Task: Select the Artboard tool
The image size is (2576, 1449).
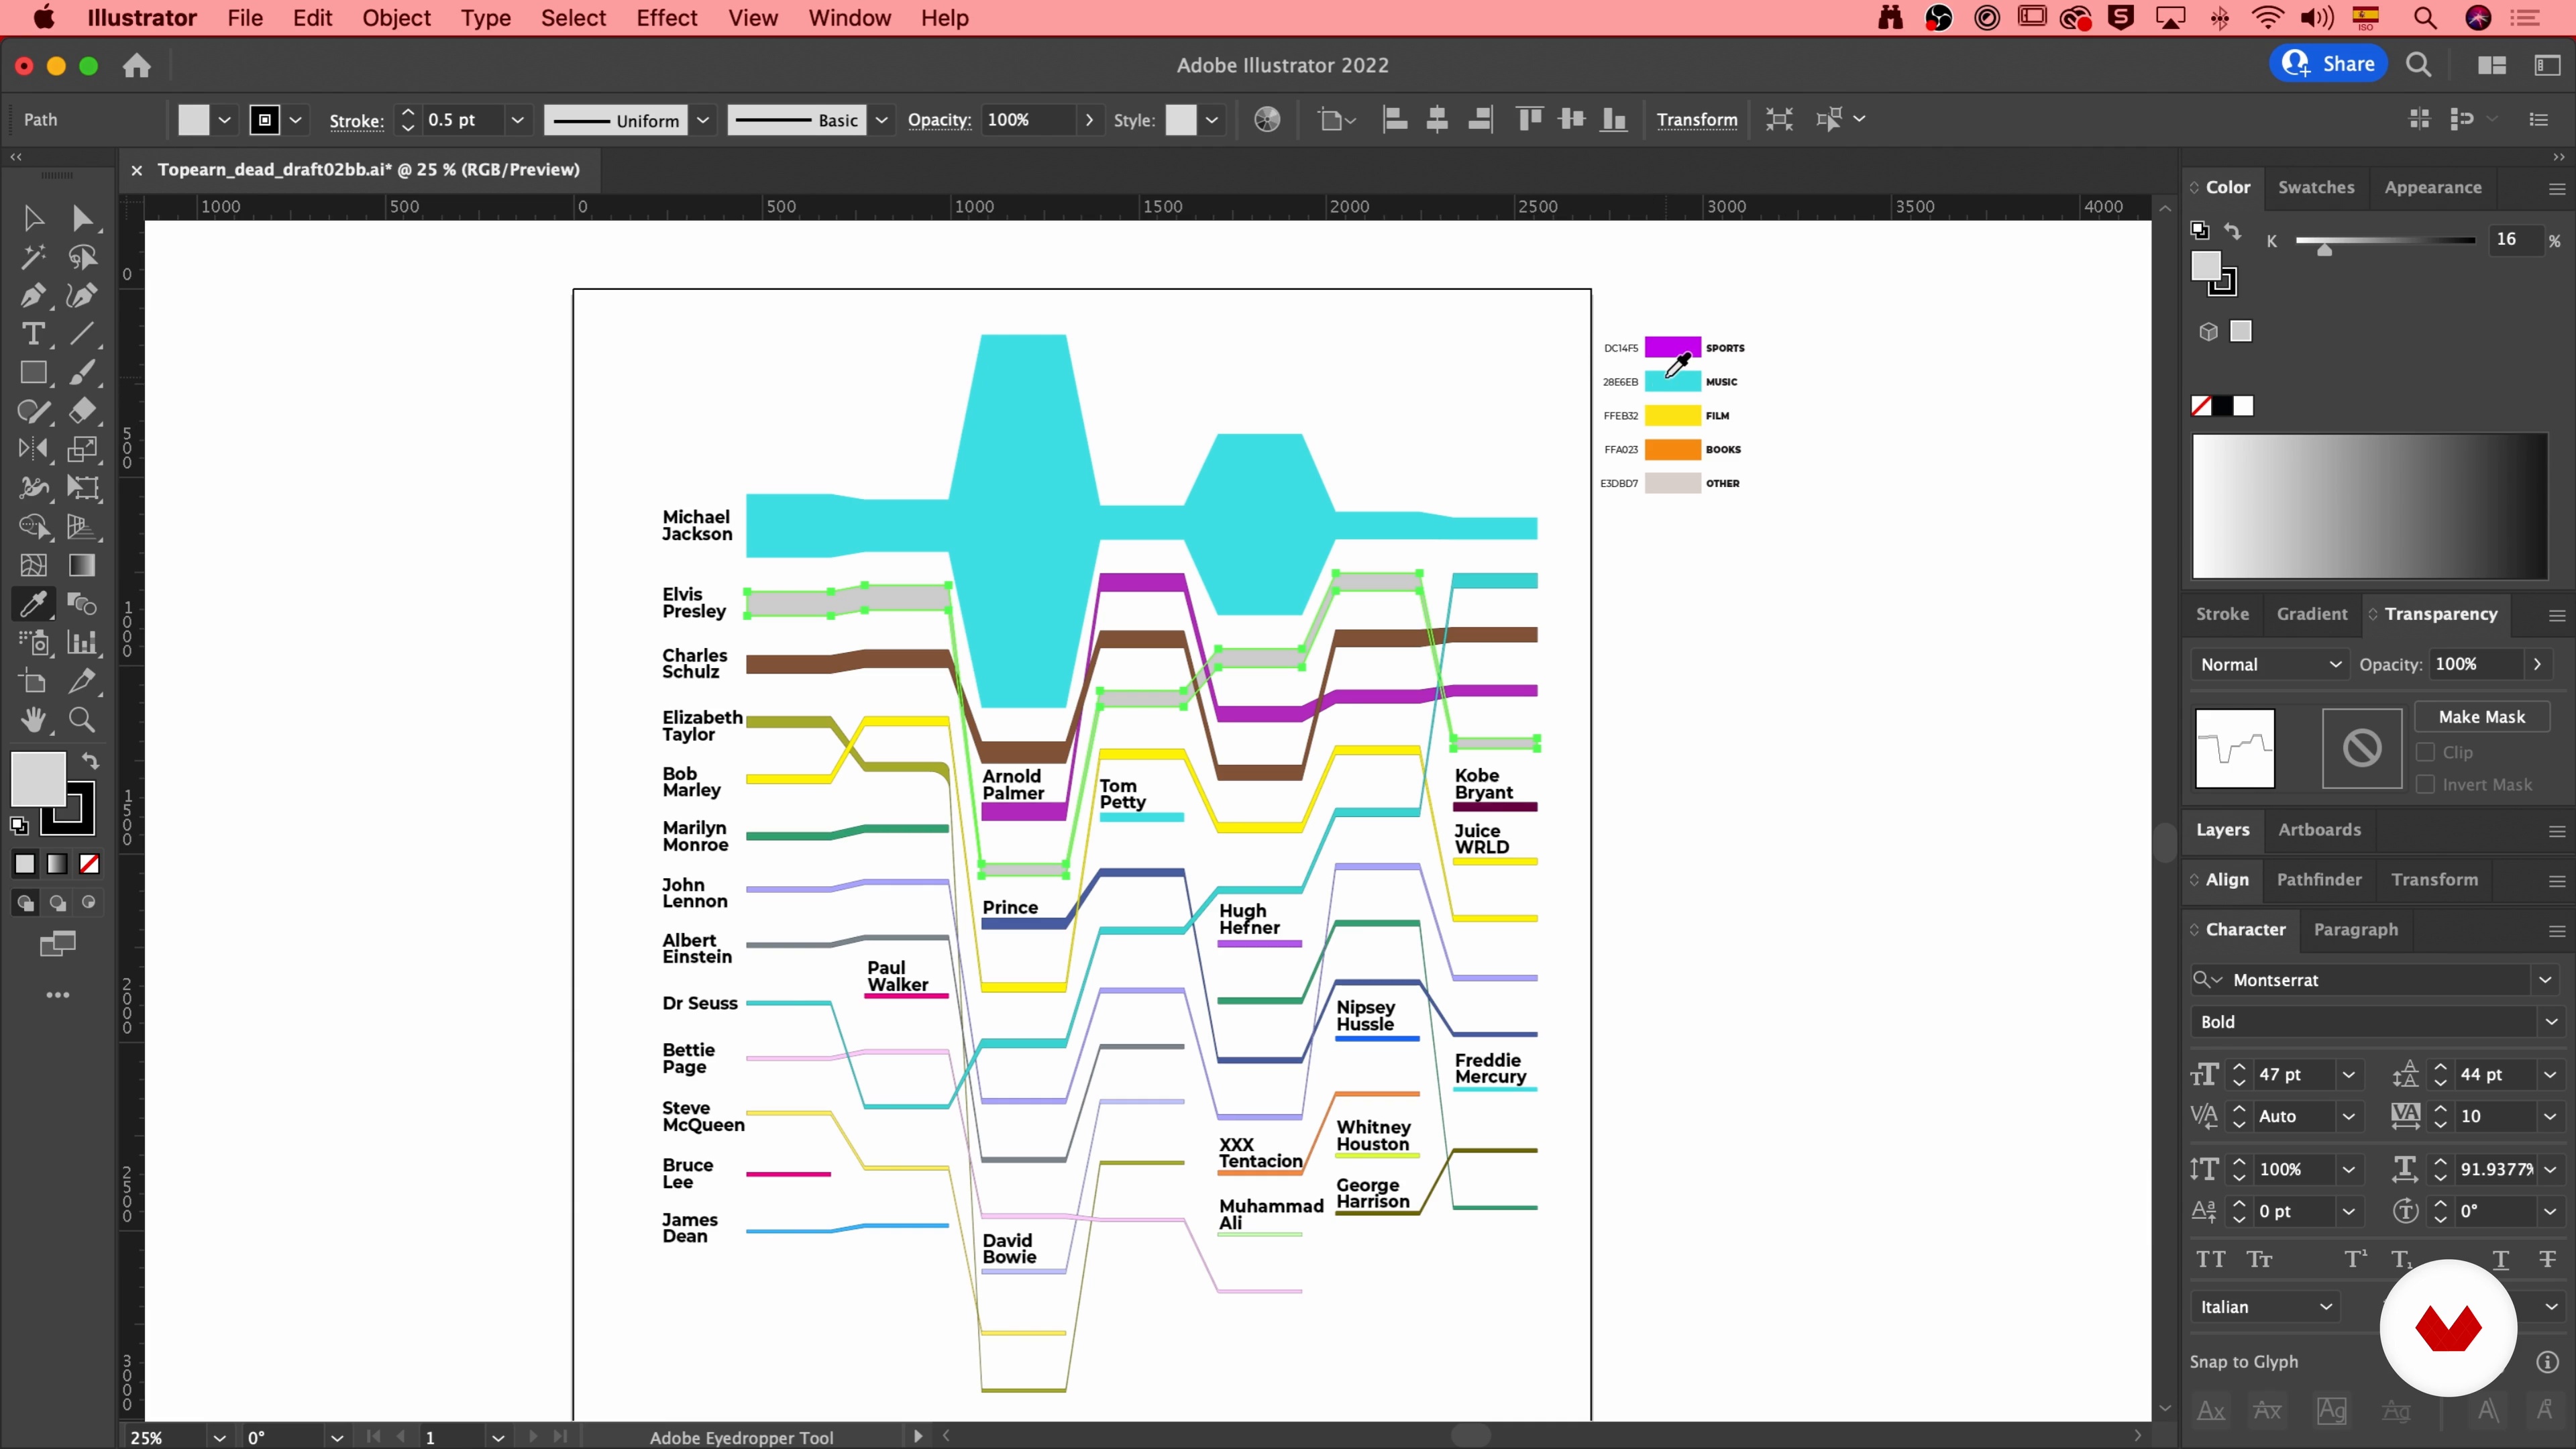Action: [x=33, y=681]
